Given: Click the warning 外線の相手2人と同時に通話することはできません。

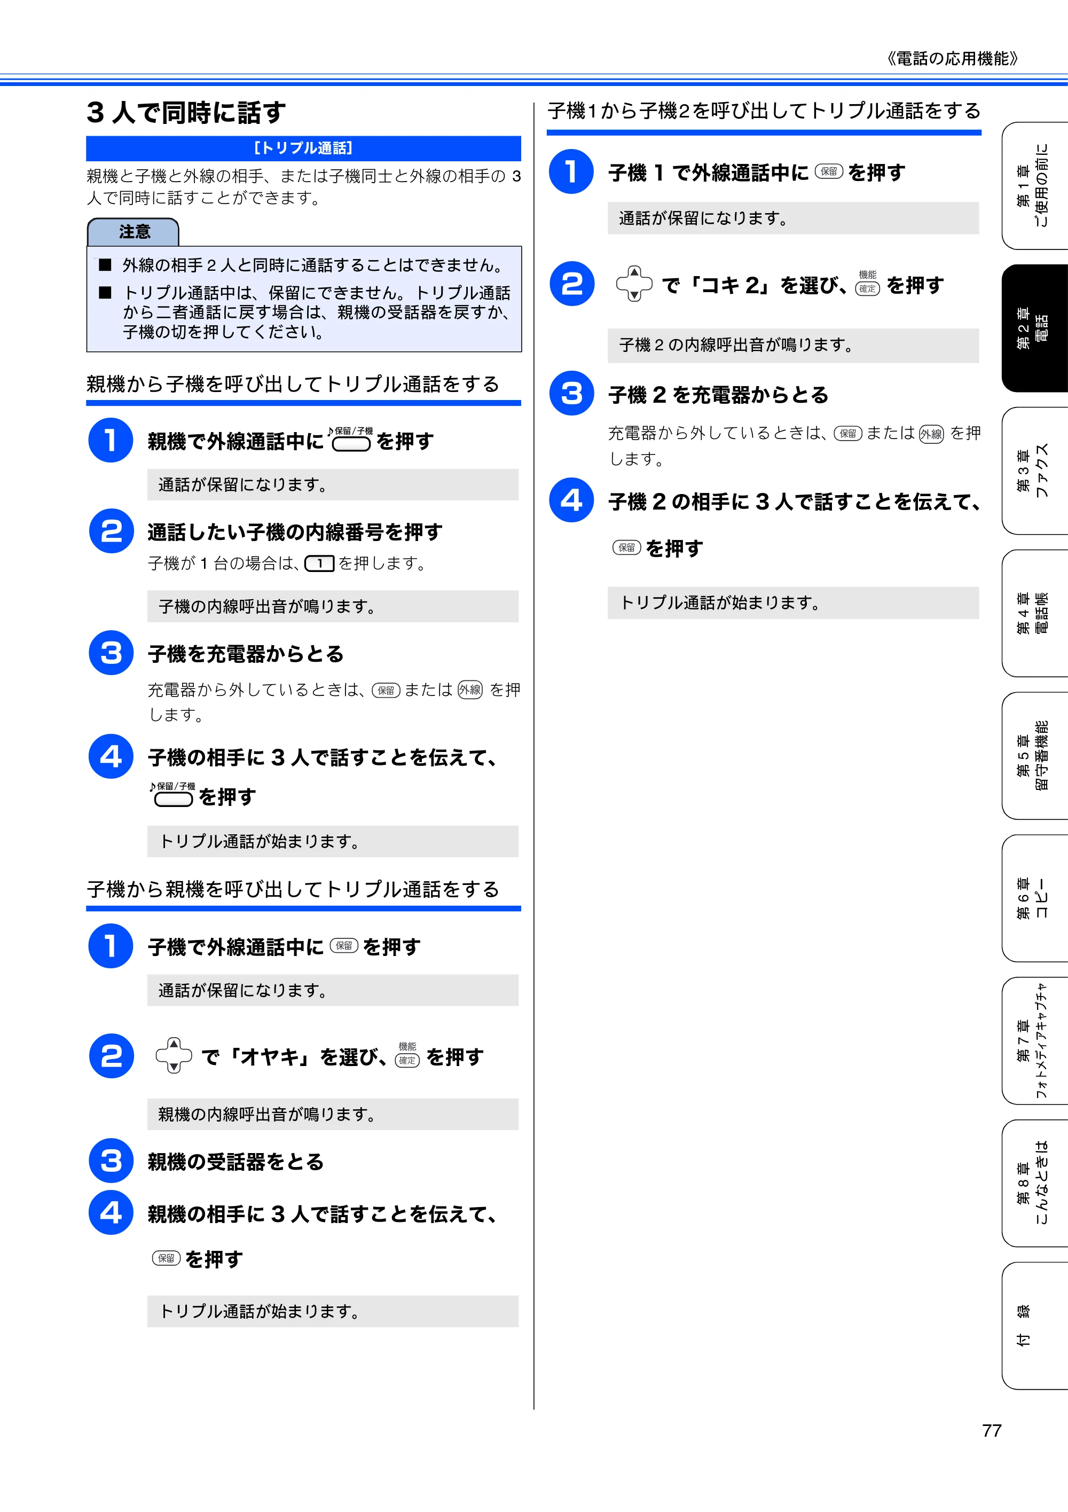Looking at the screenshot, I should click(314, 265).
